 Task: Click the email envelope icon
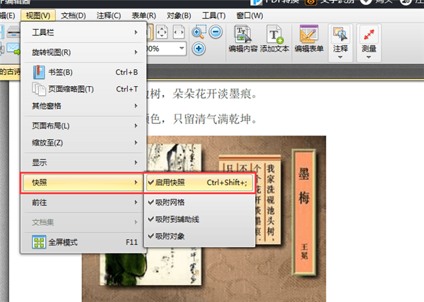(13, 49)
